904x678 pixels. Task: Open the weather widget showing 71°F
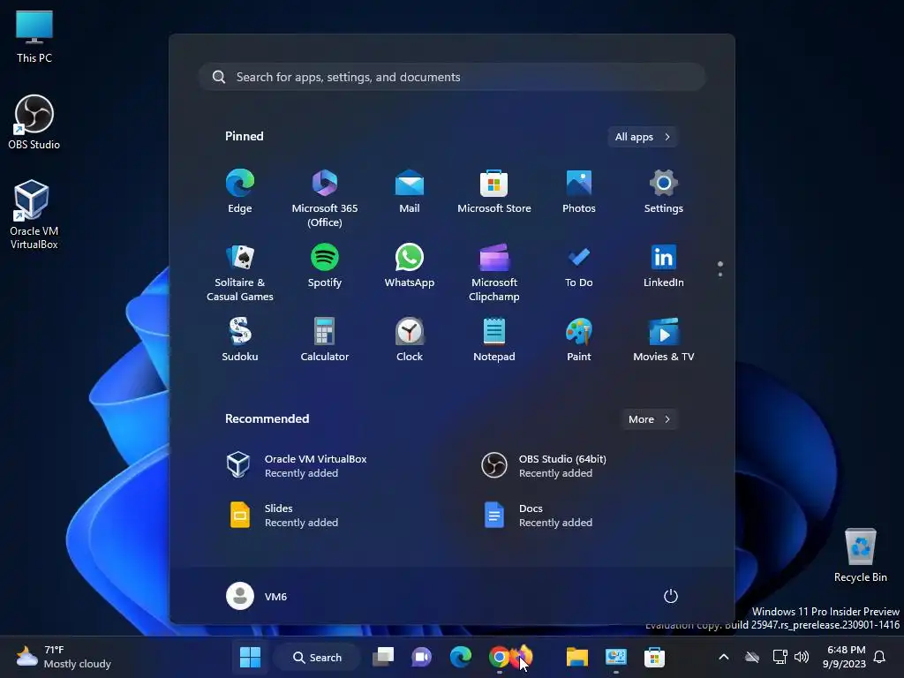(63, 657)
